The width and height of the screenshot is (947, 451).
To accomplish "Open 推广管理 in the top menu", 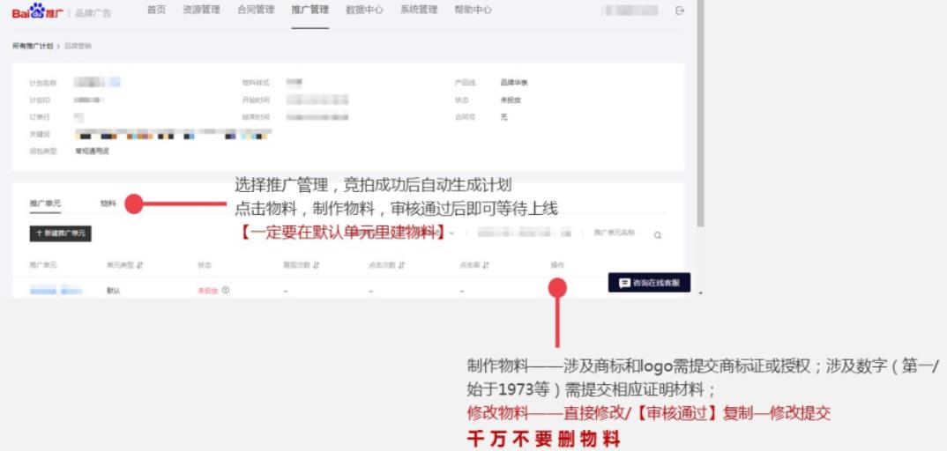I will [x=309, y=10].
